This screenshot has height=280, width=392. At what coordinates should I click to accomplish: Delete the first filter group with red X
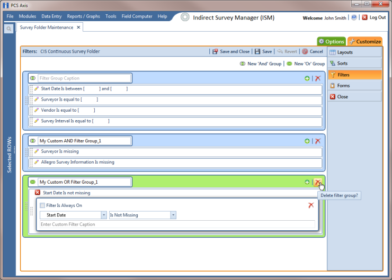click(x=318, y=78)
